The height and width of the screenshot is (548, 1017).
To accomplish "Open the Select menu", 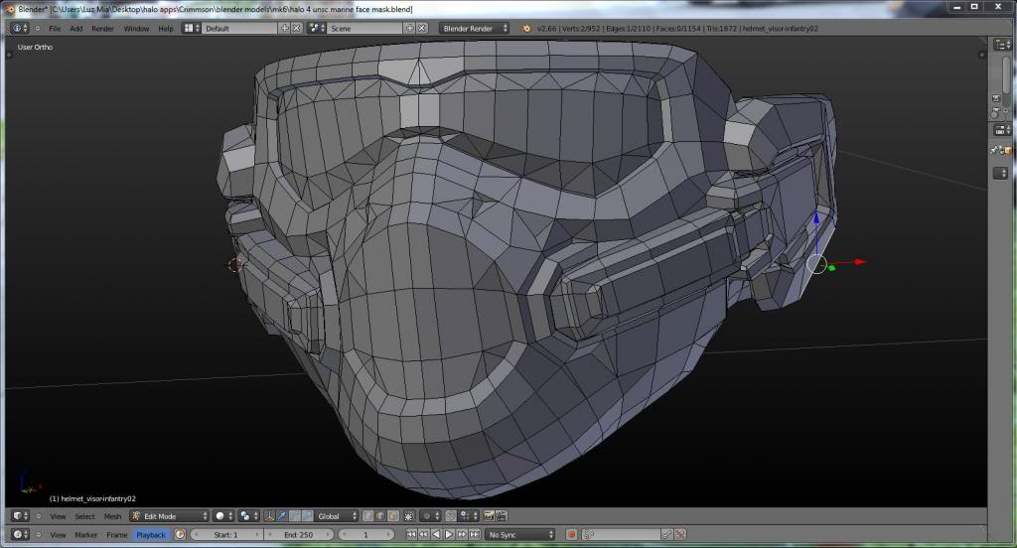I will pyautogui.click(x=85, y=516).
